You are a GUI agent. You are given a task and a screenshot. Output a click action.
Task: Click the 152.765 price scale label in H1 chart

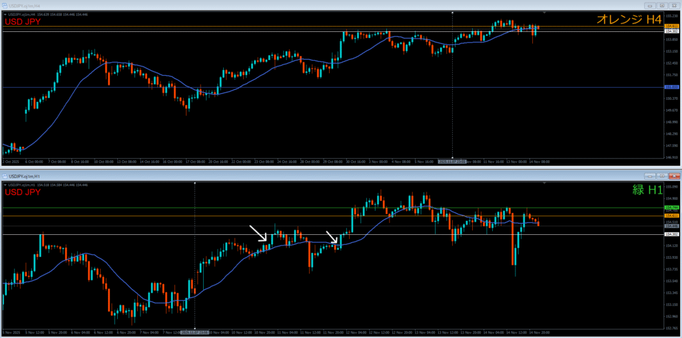[671, 328]
